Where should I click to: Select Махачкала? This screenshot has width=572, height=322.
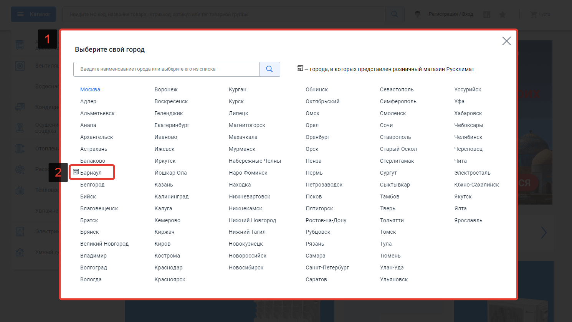(x=243, y=137)
